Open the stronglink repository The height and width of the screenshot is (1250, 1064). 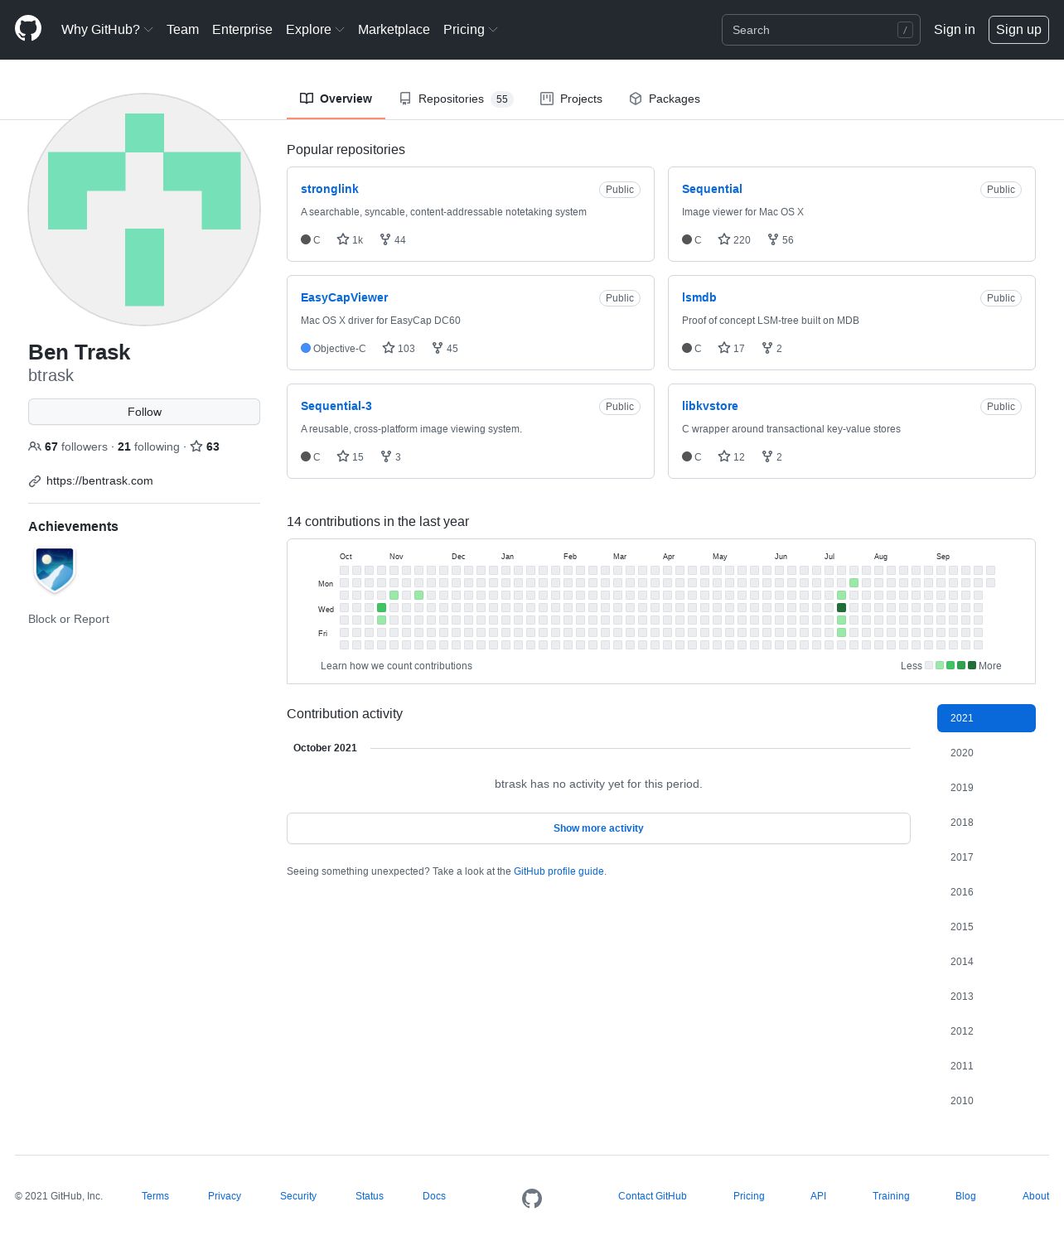point(330,189)
